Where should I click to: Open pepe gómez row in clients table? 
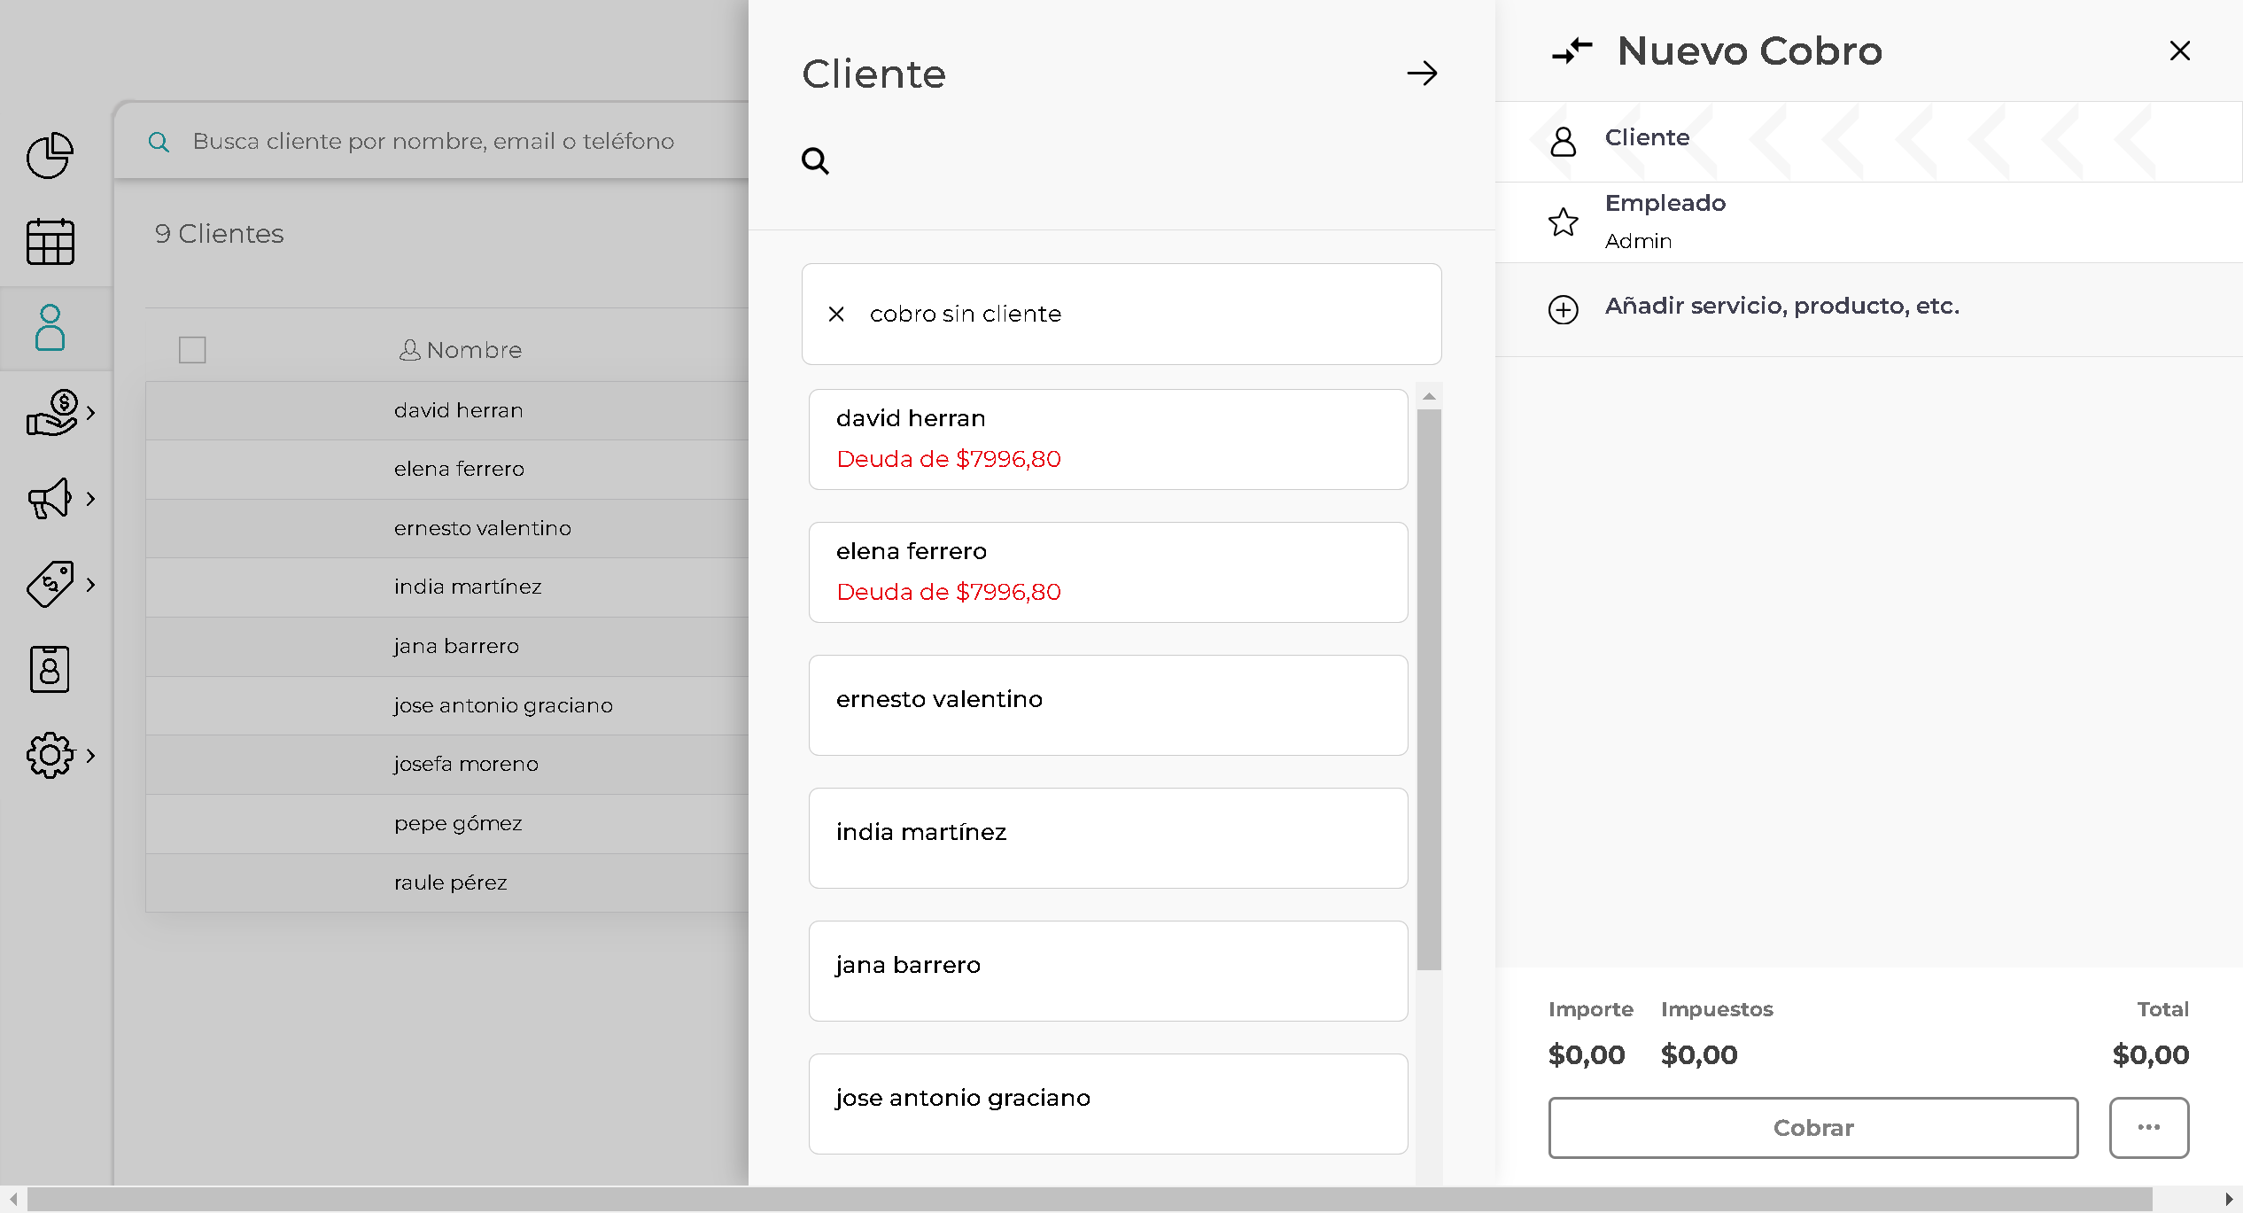click(447, 824)
